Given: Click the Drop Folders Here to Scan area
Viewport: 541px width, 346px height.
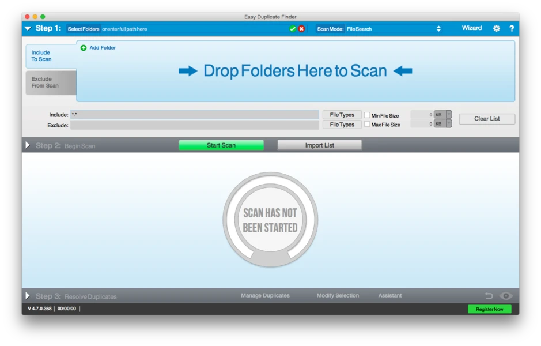Looking at the screenshot, I should point(296,71).
